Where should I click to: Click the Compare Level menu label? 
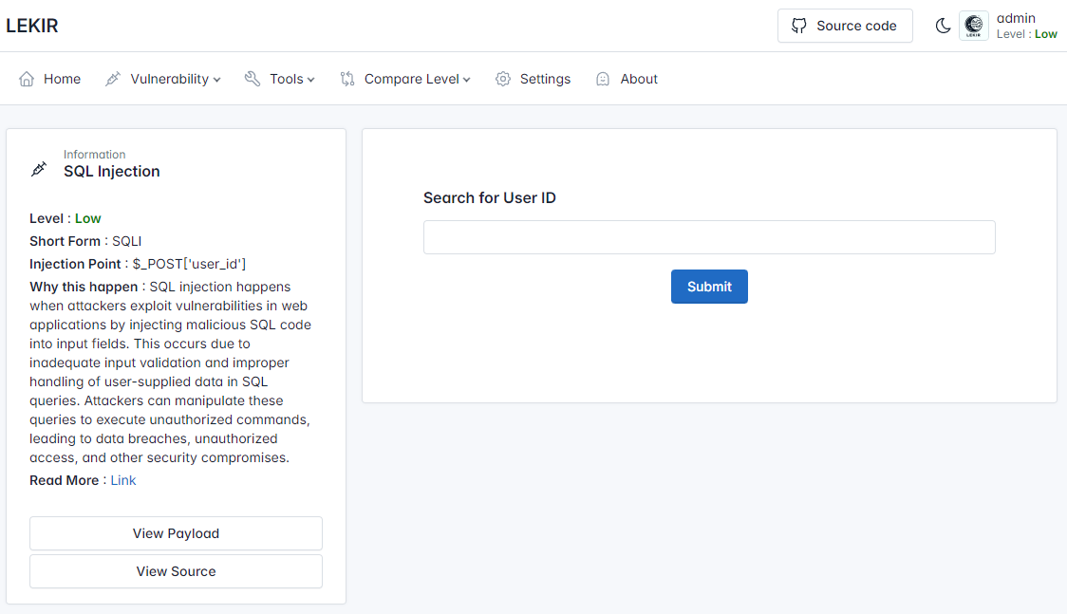[412, 79]
